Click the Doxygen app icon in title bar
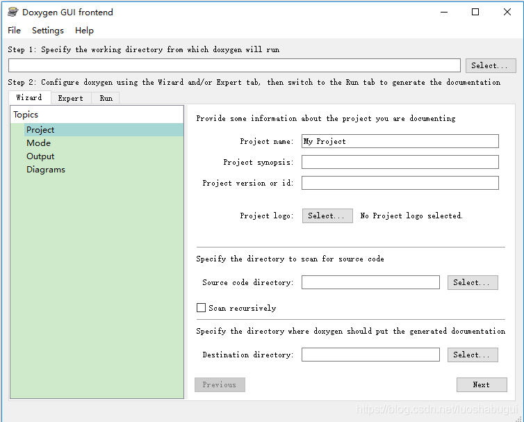This screenshot has width=524, height=422. coord(13,12)
